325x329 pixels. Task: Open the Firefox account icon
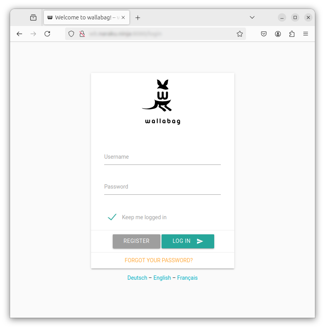coord(278,34)
